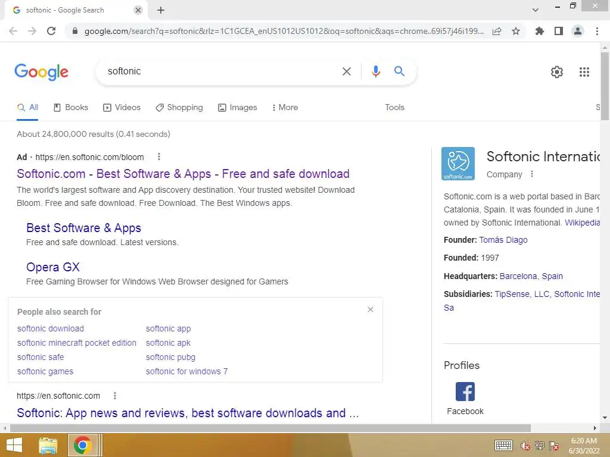Switch to the Shopping tab

coord(179,108)
